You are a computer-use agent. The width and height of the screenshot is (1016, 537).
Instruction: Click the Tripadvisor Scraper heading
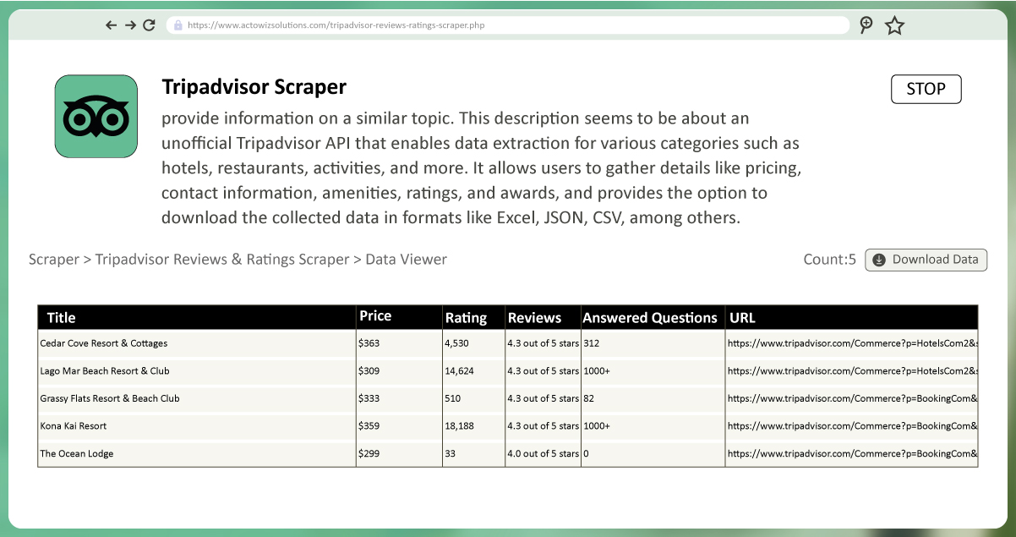254,86
